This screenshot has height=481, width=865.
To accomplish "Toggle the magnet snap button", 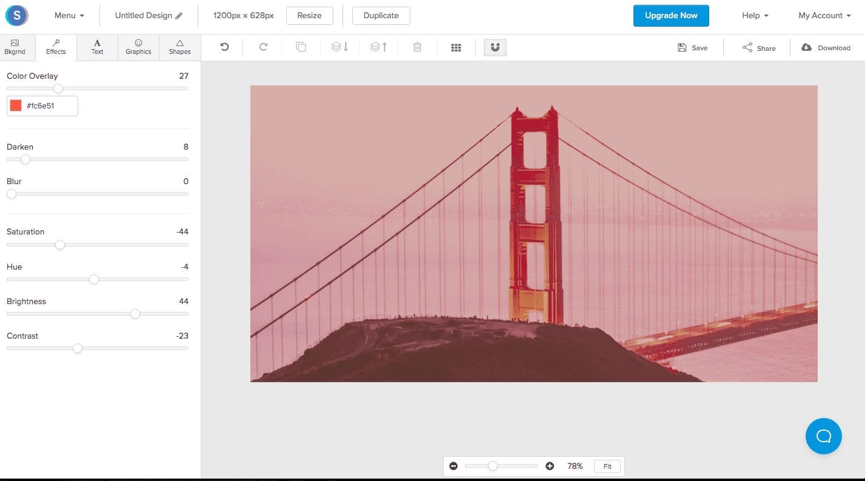I will coord(495,47).
